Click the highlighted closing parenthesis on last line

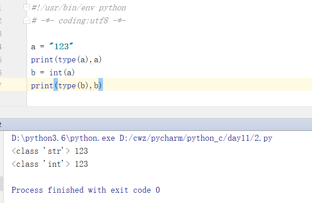point(101,86)
